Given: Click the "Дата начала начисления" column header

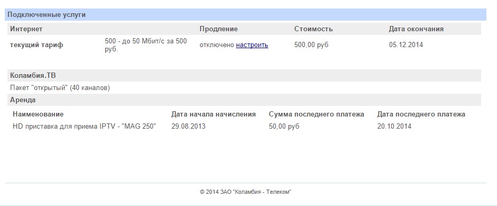Looking at the screenshot, I should coord(213,114).
